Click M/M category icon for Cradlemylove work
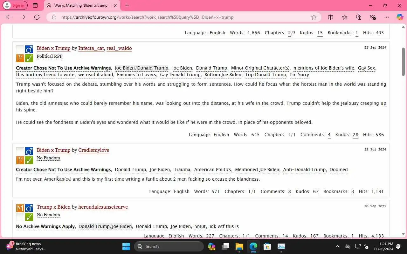407x254 pixels. 29,151
